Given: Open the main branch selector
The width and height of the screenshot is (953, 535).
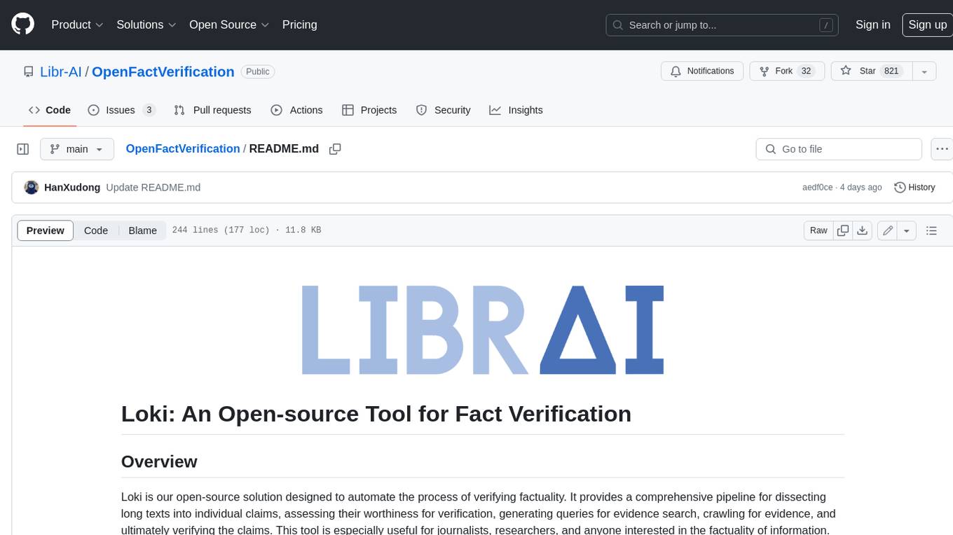Looking at the screenshot, I should pos(76,149).
